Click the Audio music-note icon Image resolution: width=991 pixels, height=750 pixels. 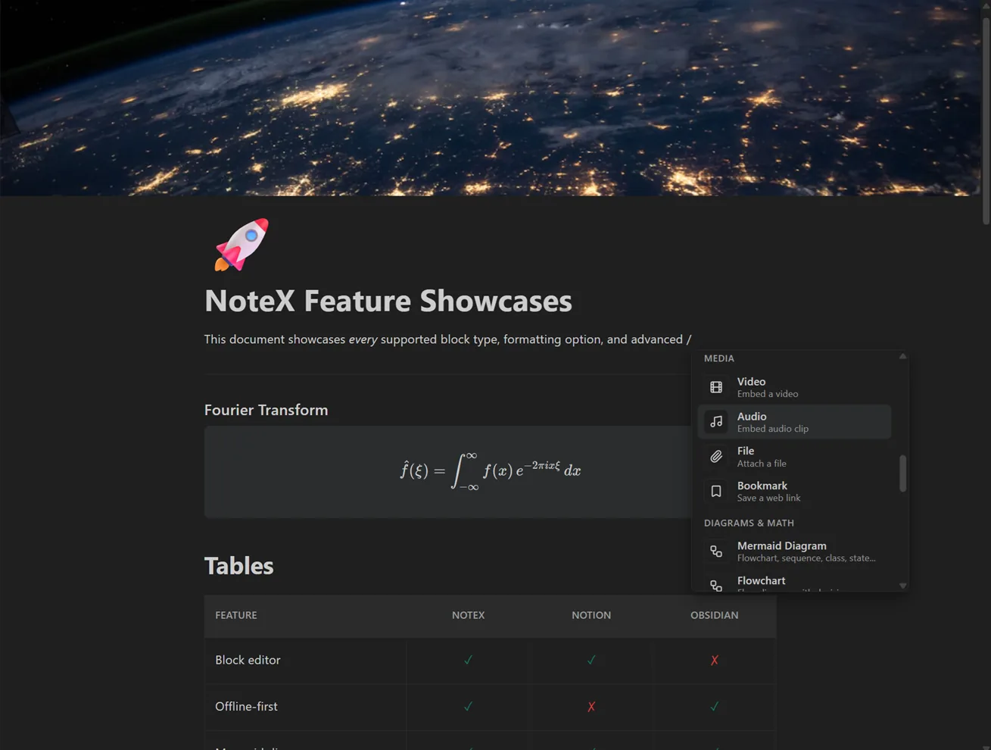(716, 422)
